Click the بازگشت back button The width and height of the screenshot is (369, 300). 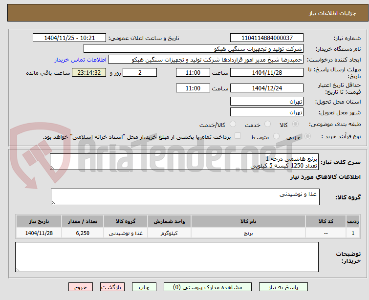tap(112, 287)
